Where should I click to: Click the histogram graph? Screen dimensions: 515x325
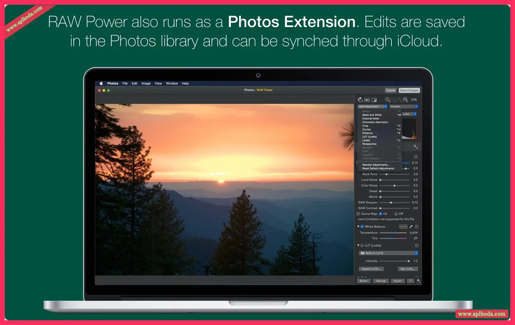[x=409, y=128]
